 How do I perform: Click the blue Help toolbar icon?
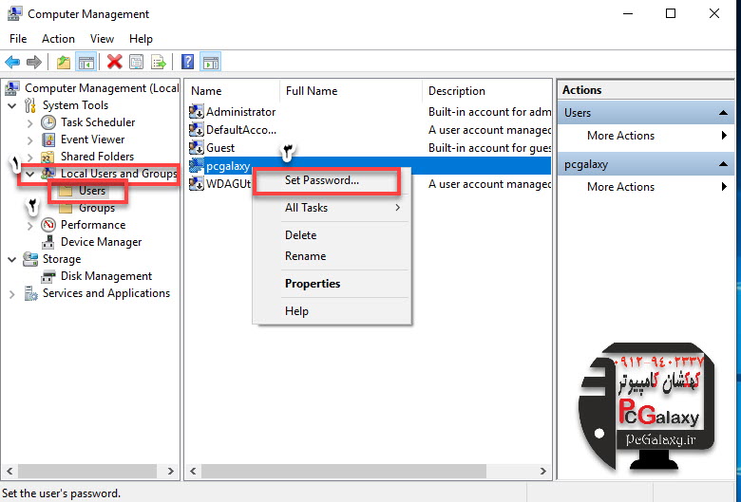pos(188,62)
